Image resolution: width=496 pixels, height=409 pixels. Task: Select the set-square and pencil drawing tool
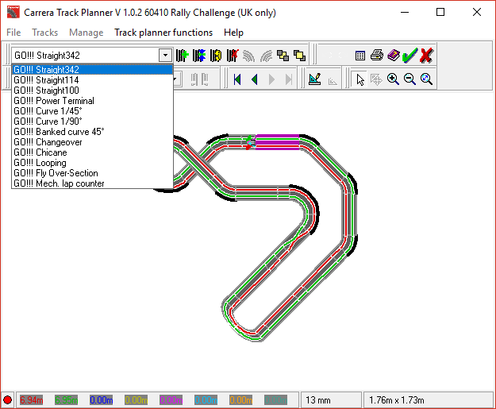pos(315,79)
